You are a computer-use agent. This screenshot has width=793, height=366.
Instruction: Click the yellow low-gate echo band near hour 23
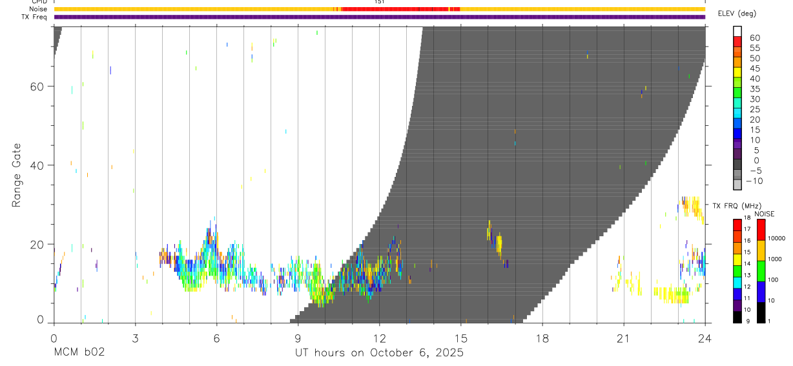click(x=672, y=295)
